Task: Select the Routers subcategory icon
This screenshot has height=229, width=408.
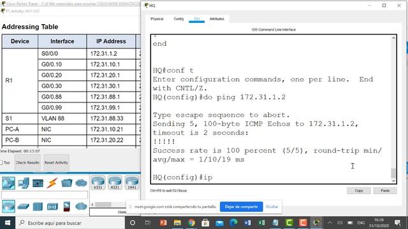Action: (8, 207)
